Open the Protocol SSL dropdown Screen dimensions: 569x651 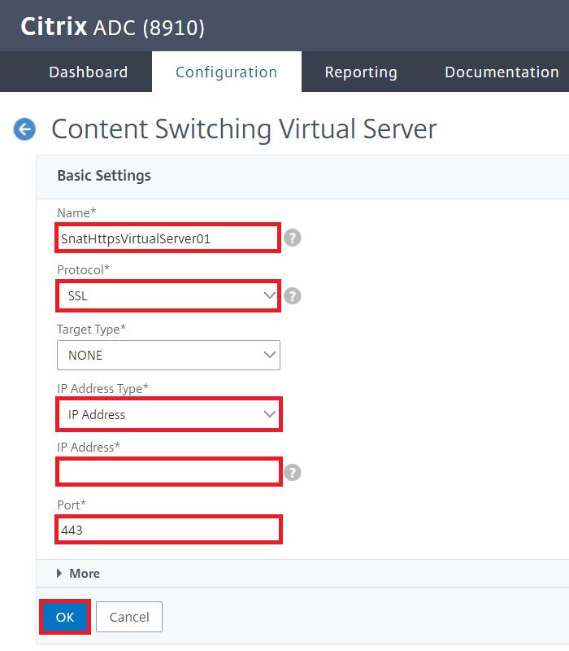coord(168,296)
